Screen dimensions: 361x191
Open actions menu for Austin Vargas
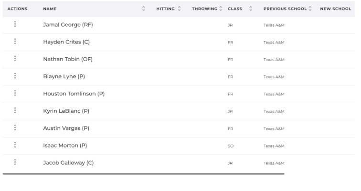click(x=15, y=127)
